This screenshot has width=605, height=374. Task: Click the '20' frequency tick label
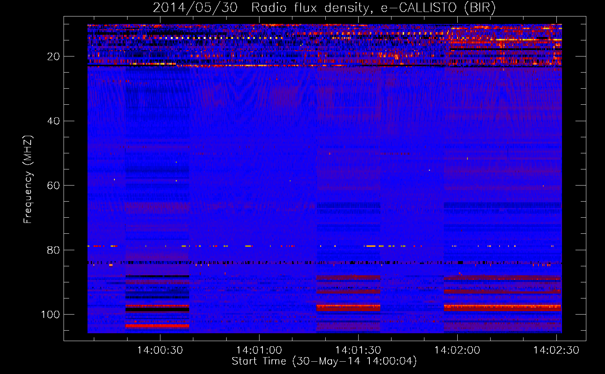point(53,56)
